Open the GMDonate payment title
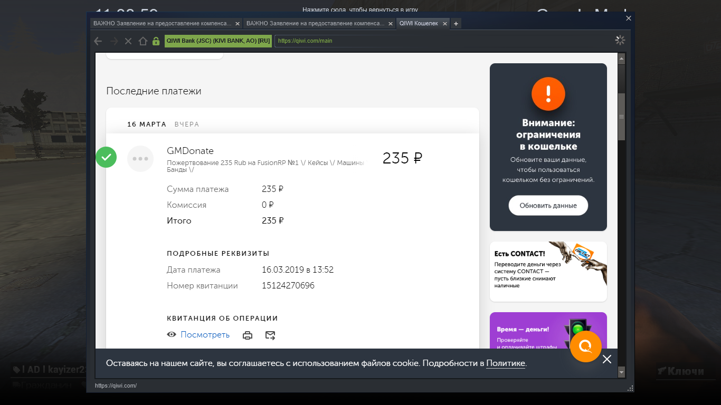This screenshot has width=721, height=405. click(x=190, y=151)
